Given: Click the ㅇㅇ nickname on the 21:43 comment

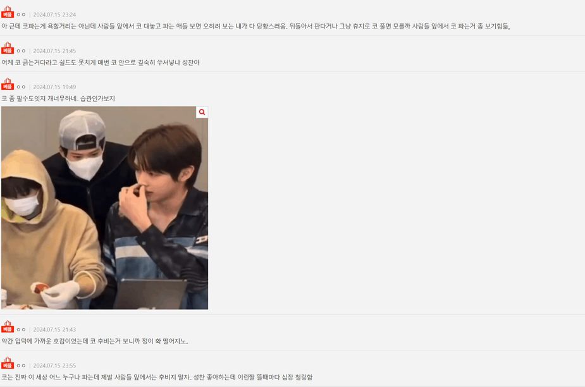Looking at the screenshot, I should (22, 329).
